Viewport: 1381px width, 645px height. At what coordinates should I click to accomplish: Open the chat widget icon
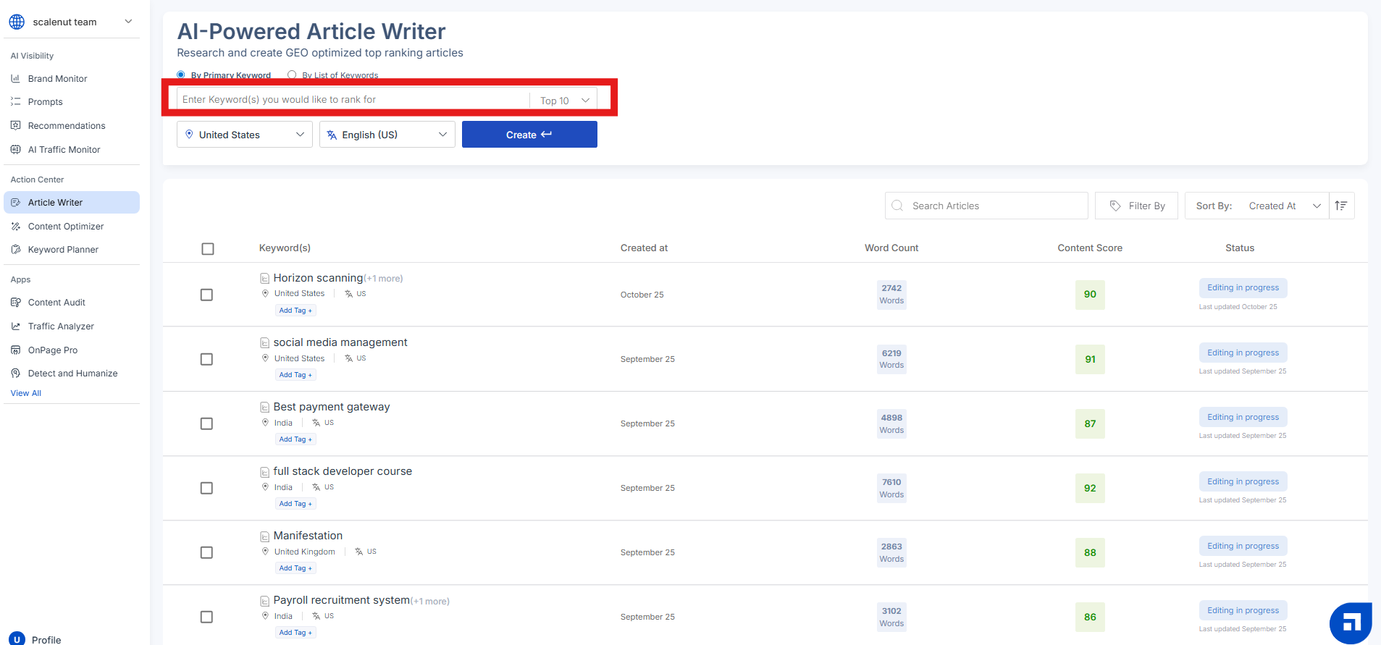(1351, 623)
